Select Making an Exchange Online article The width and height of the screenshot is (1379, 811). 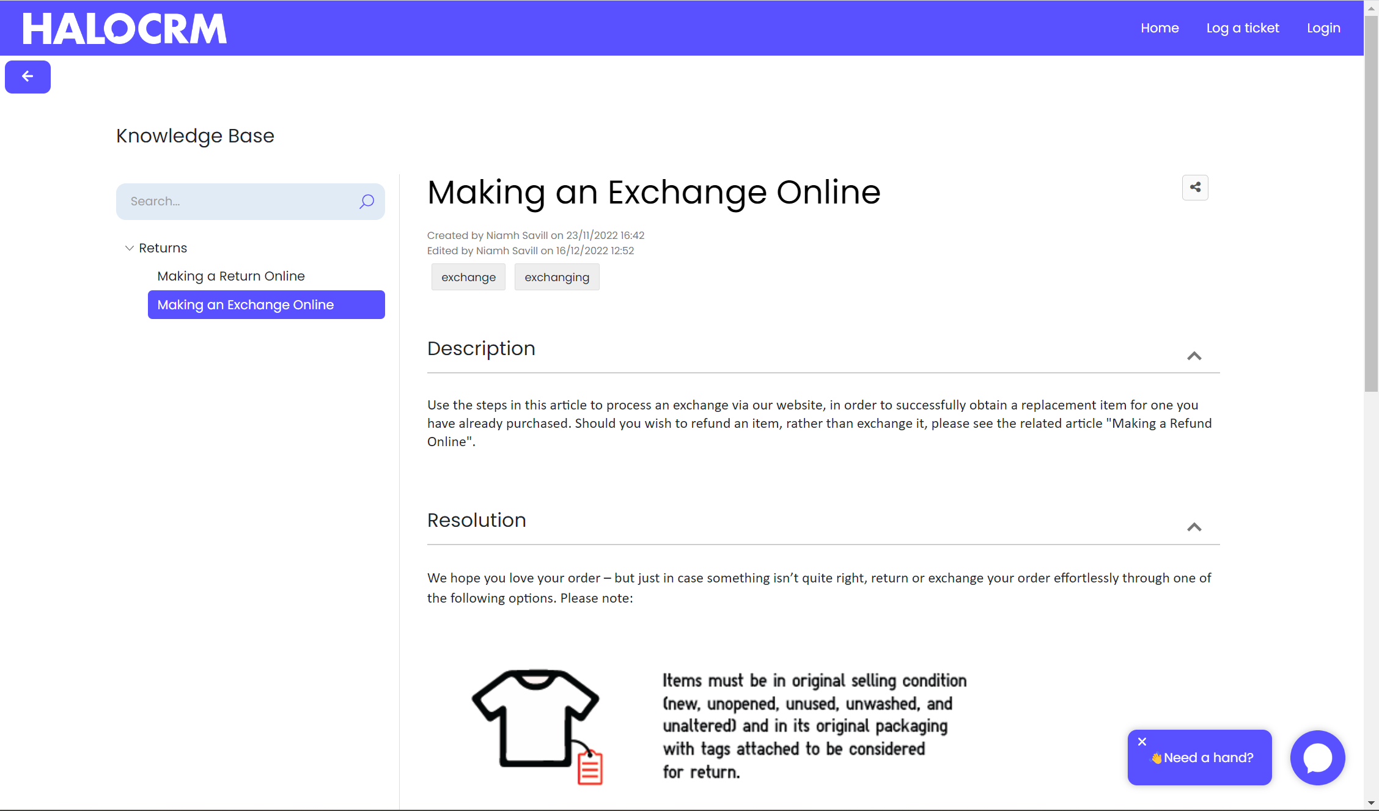pyautogui.click(x=246, y=305)
